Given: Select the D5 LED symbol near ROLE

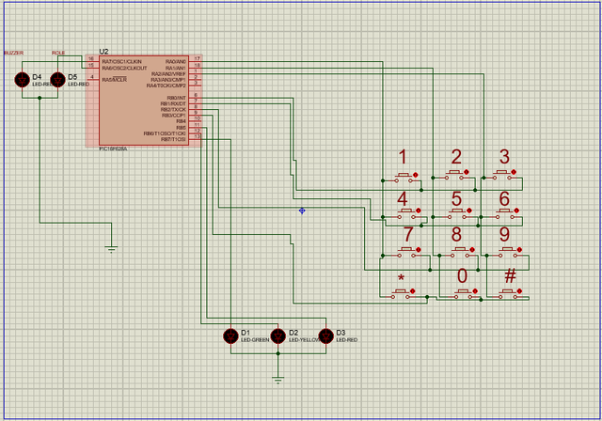Looking at the screenshot, I should [x=58, y=80].
